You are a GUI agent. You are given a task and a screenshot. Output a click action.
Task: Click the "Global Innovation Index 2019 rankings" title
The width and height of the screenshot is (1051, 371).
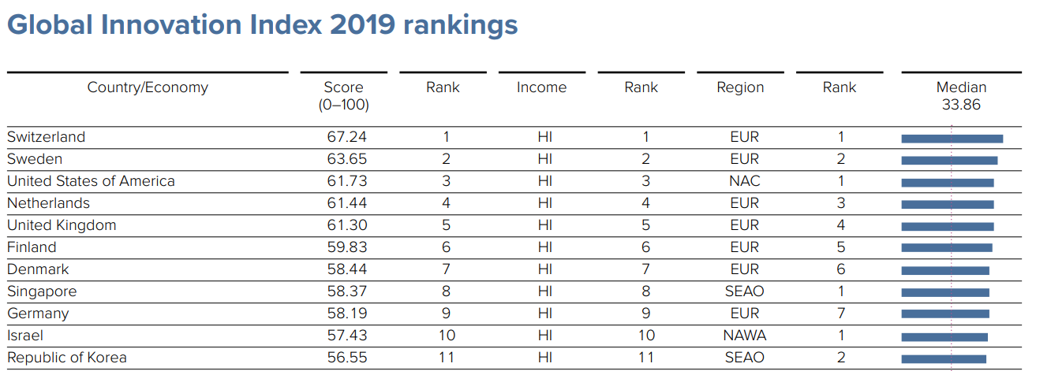(262, 25)
